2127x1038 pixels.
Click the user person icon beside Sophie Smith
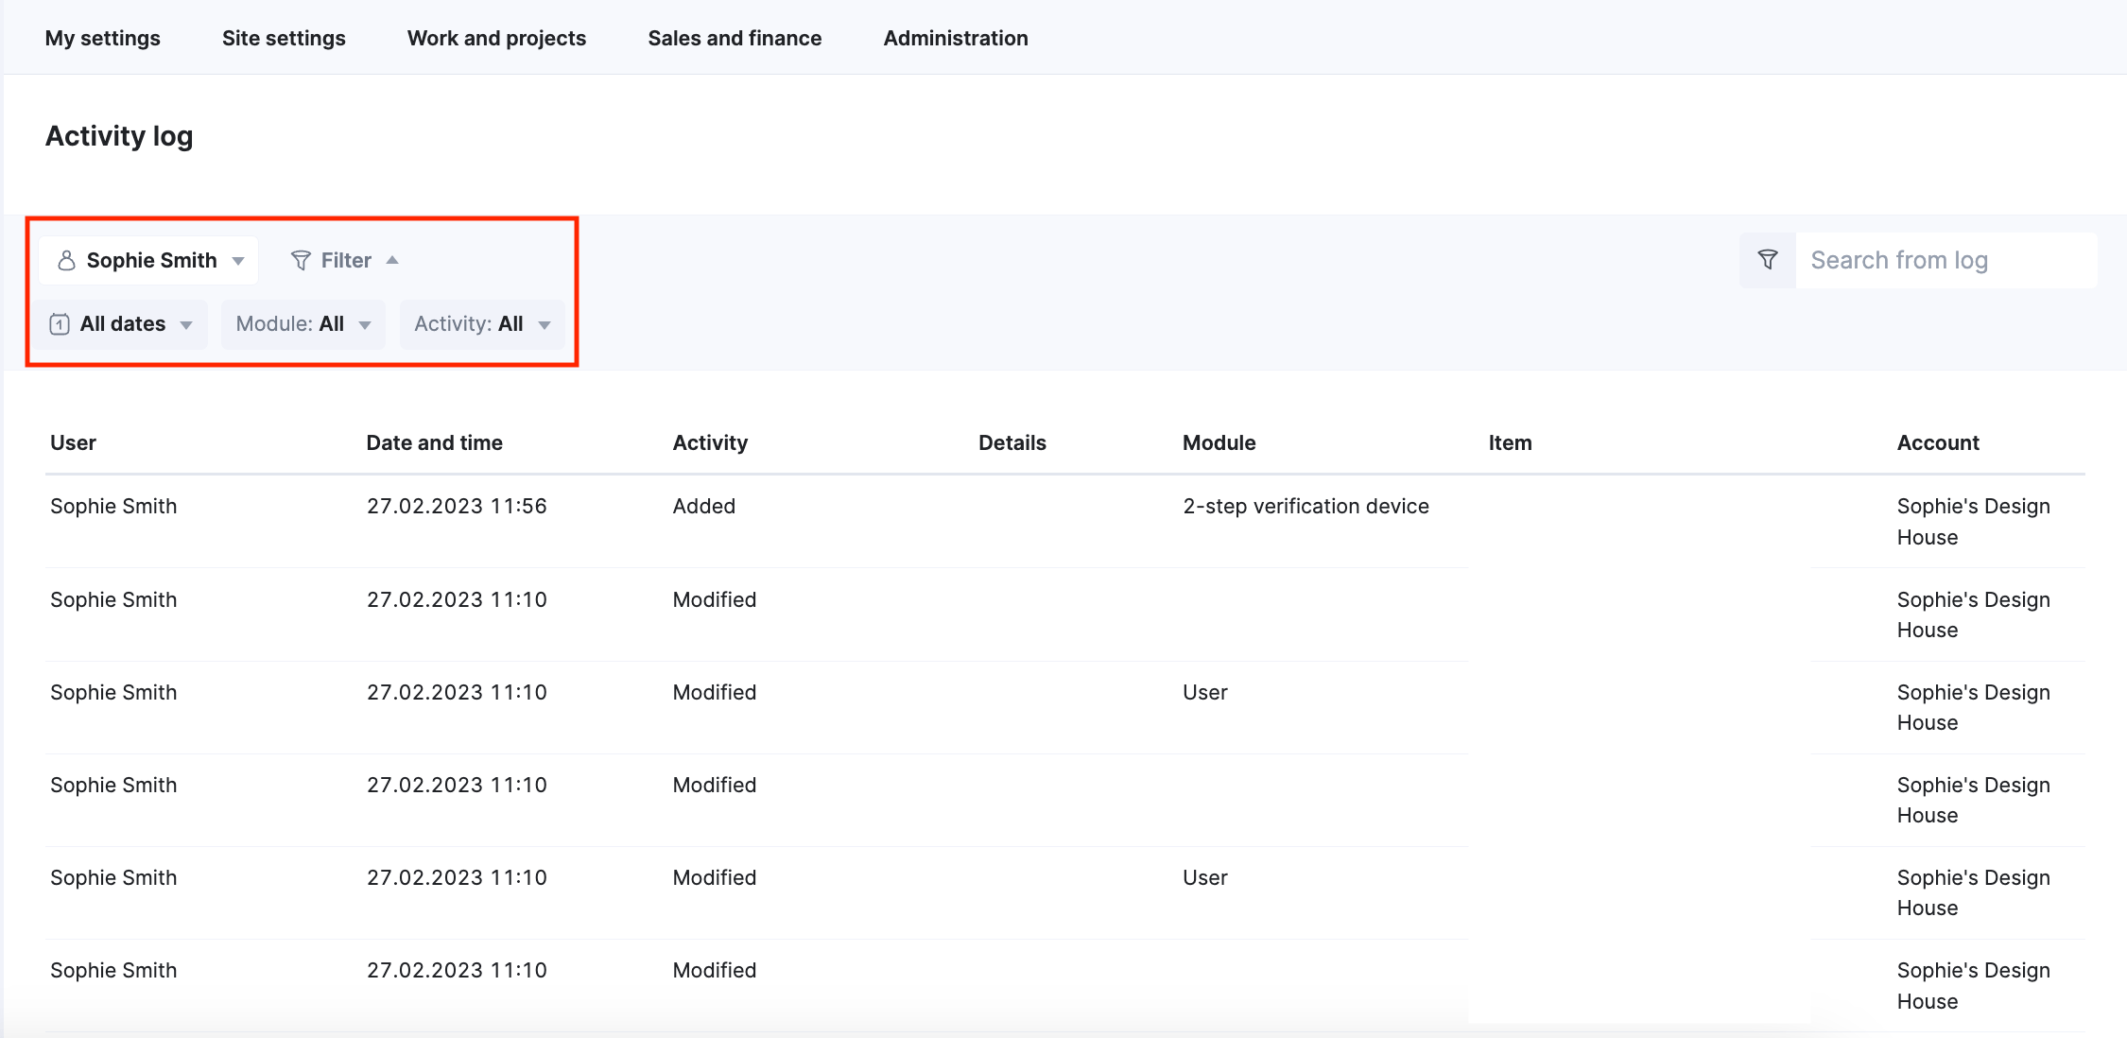click(66, 260)
